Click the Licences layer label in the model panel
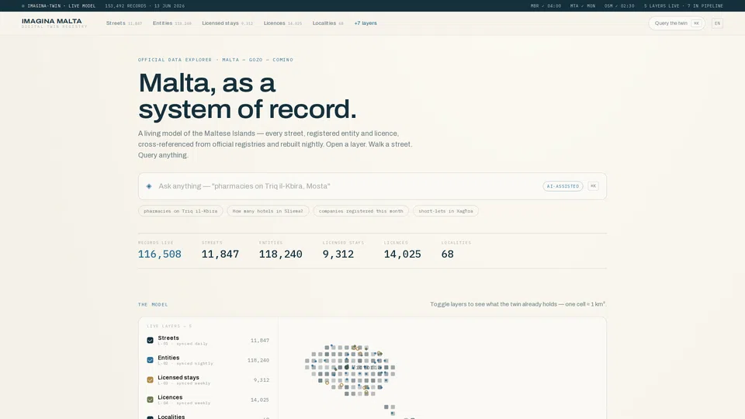745x419 pixels. (170, 397)
